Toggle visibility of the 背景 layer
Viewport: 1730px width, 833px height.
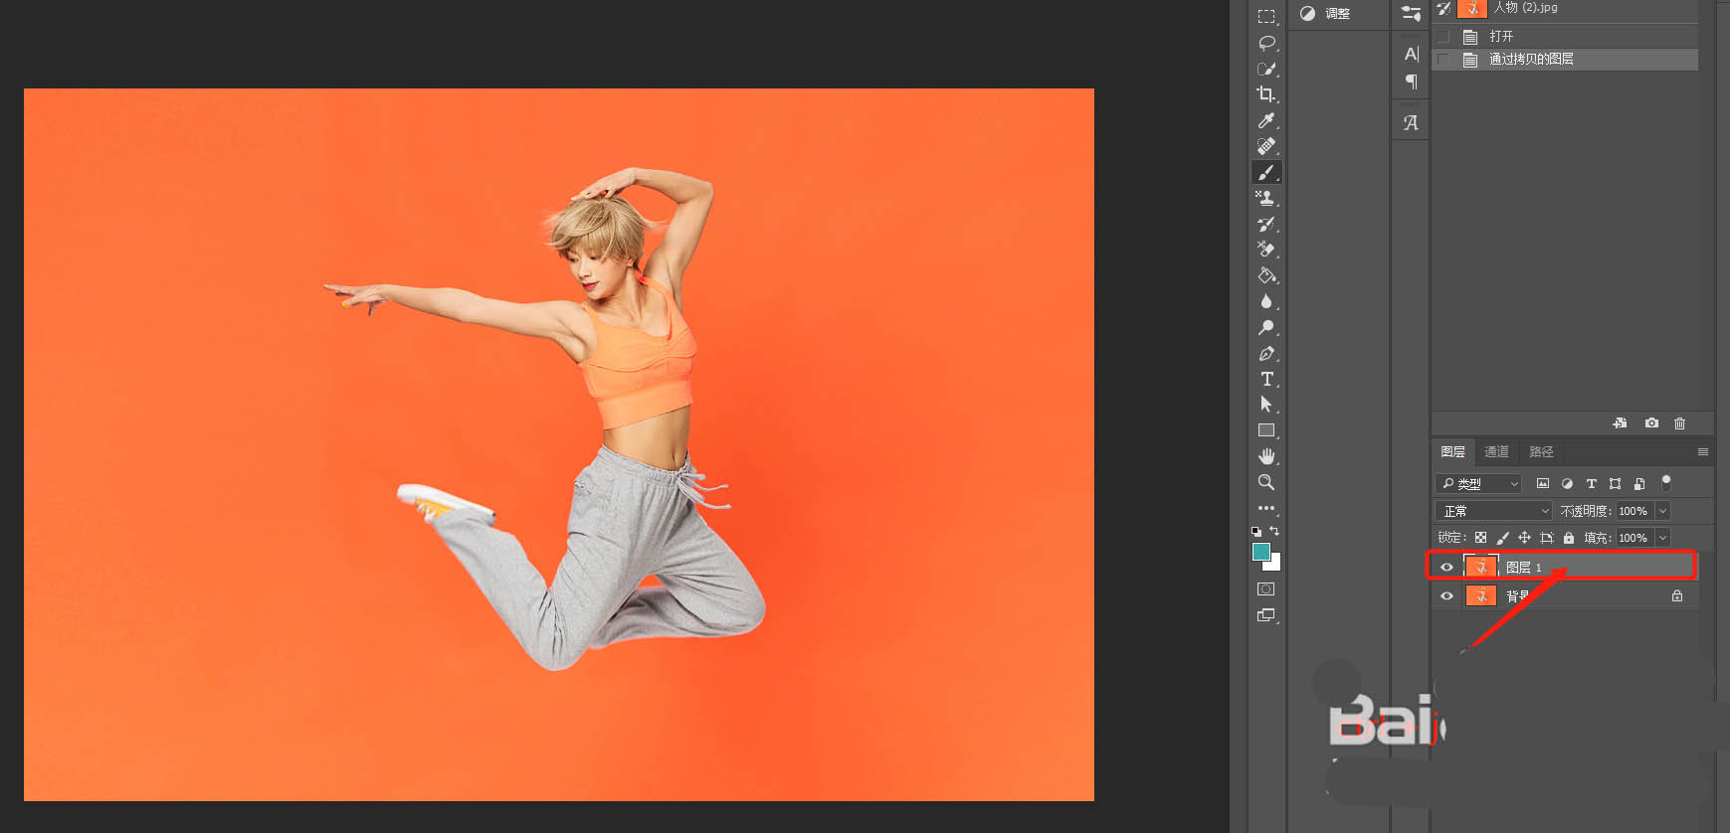(1446, 596)
